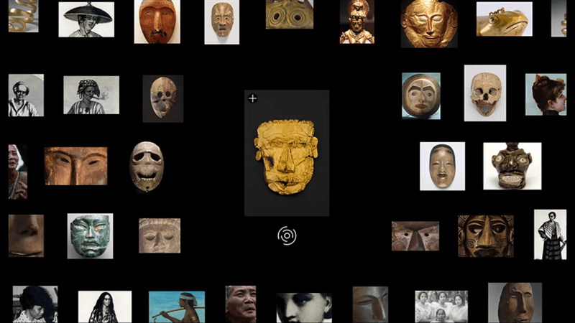Open the dark face jug with bared teeth

point(512,166)
